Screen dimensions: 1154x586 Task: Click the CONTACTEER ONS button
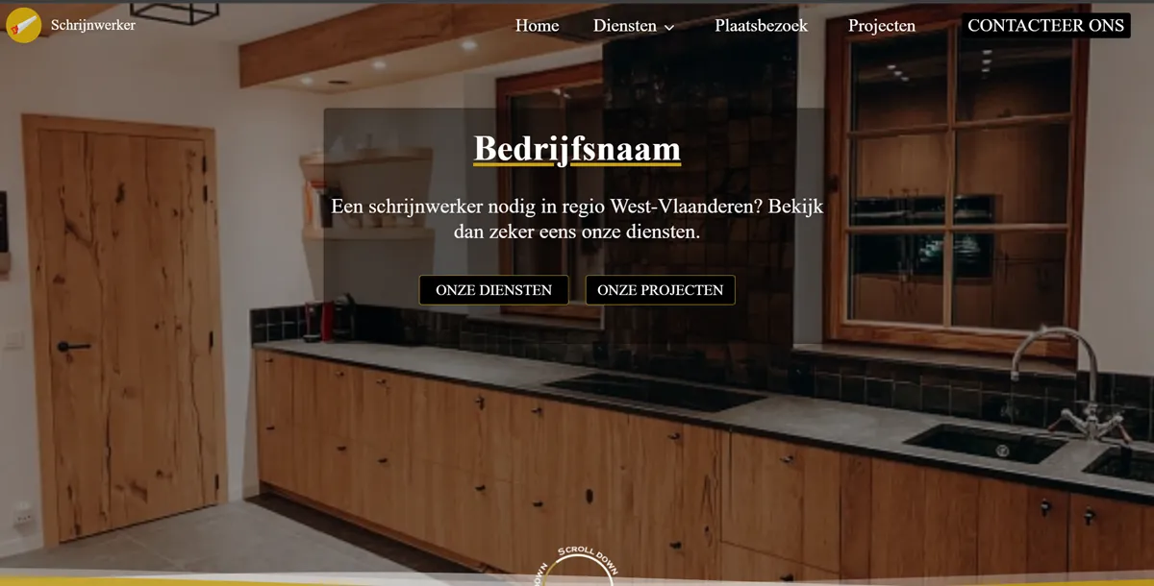pos(1045,26)
